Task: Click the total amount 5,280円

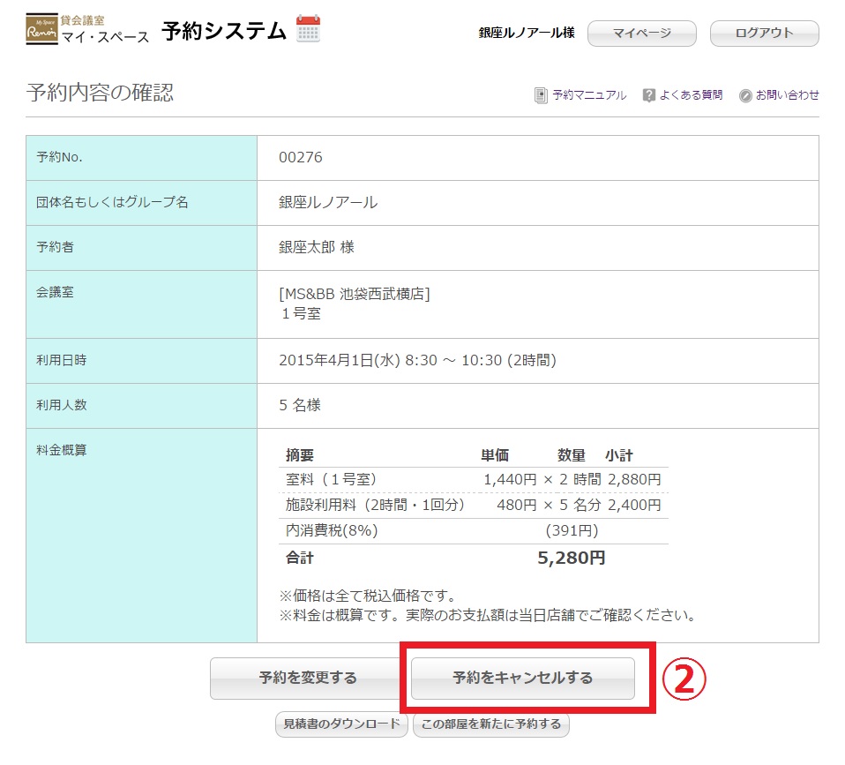Action: tap(571, 558)
